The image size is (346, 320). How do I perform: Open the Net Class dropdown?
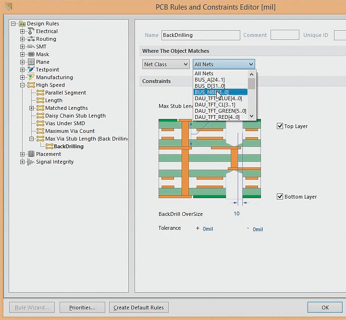[x=166, y=64]
